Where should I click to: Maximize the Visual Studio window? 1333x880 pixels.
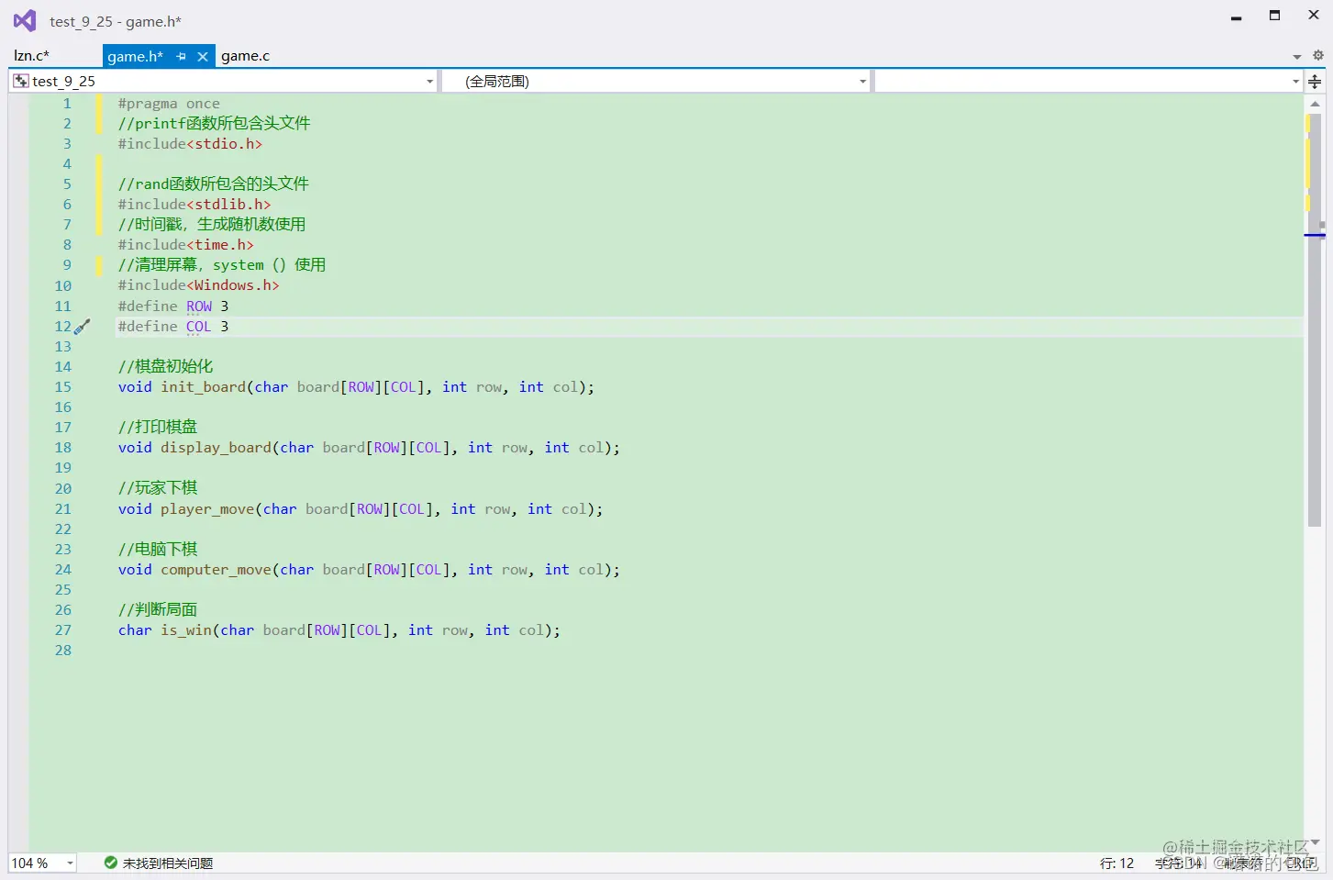coord(1274,16)
